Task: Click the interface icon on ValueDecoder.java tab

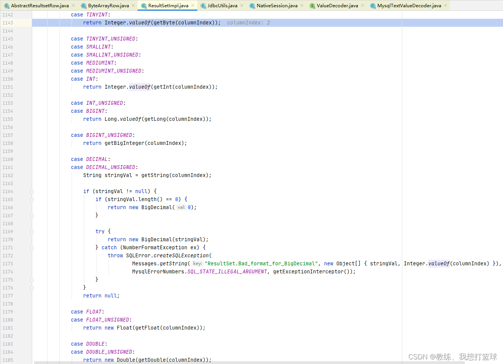Action: point(312,6)
